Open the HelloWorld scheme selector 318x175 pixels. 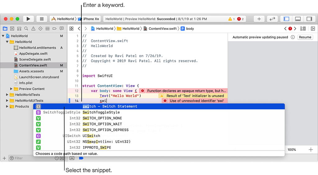(62, 19)
